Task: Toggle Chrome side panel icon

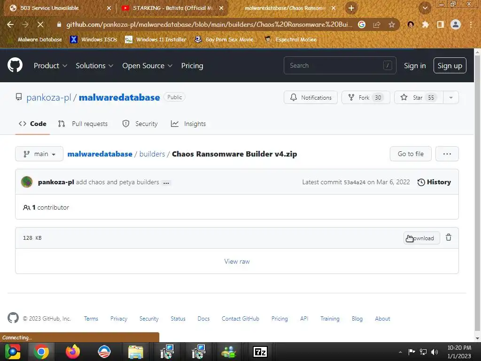Action: point(441,24)
